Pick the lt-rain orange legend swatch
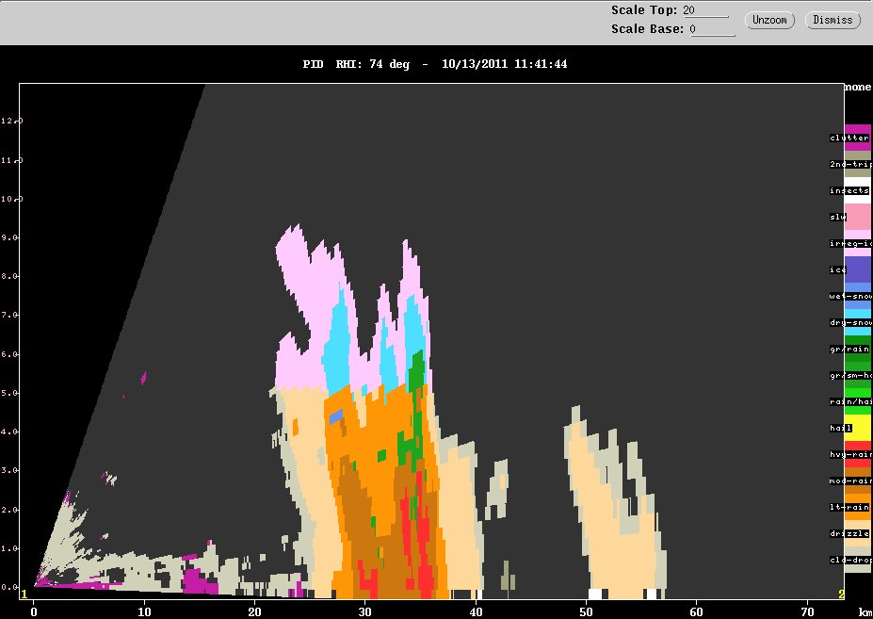 coord(858,507)
